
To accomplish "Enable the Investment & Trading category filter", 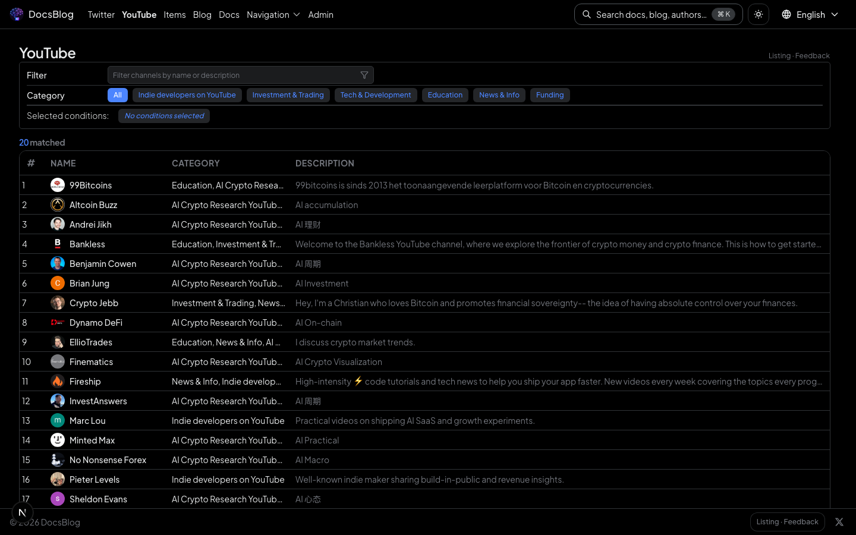I will pos(288,95).
